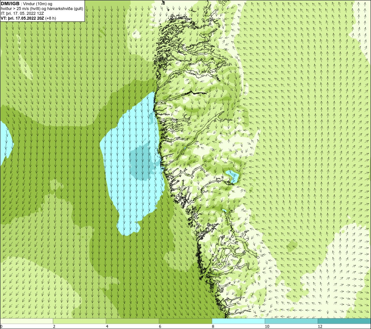Click the '10' color scale label

tap(267, 326)
